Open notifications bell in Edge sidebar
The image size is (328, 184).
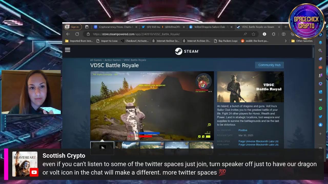(320, 42)
